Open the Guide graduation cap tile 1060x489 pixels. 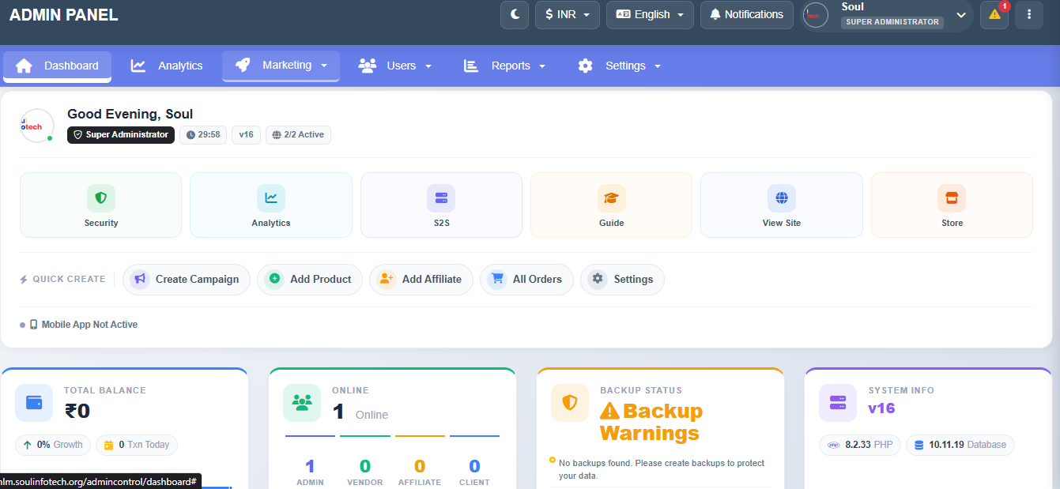coord(611,205)
